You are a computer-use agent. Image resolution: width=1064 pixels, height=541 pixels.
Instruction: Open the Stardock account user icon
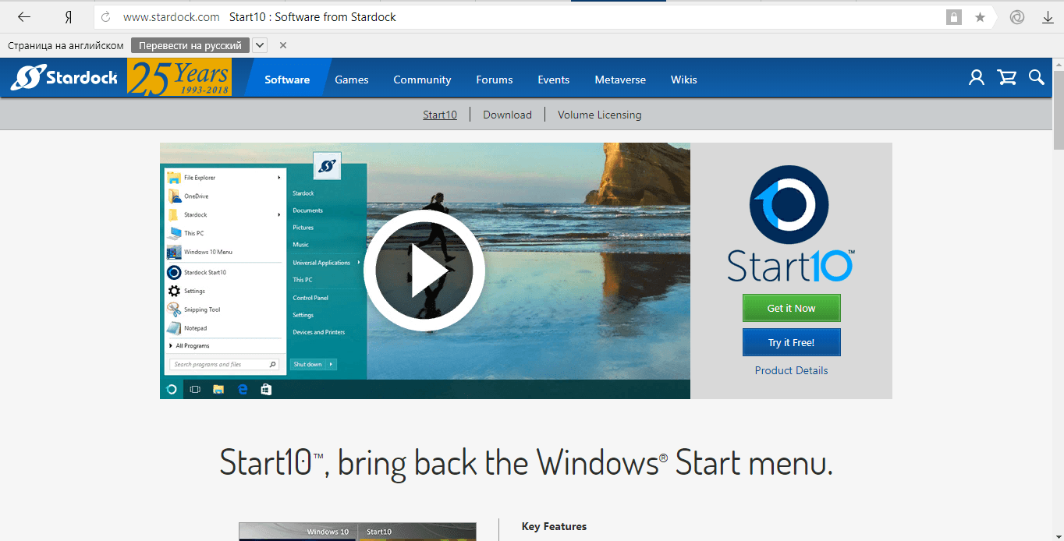coord(977,77)
